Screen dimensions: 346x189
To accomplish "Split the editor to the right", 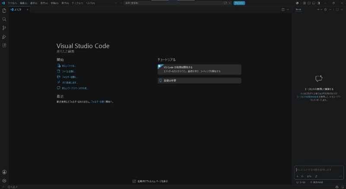I will click(283, 10).
